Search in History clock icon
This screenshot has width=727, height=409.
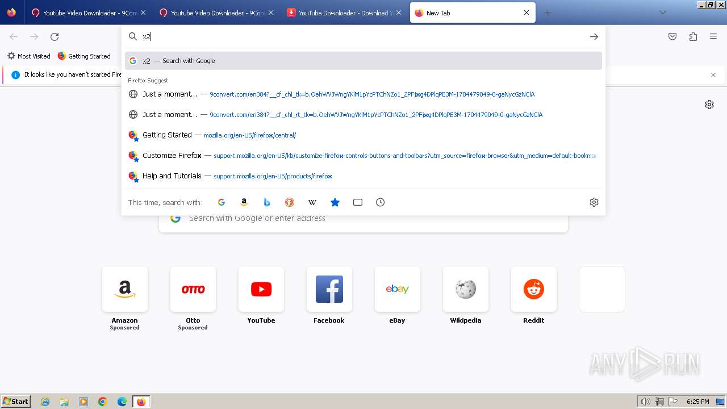tap(381, 202)
